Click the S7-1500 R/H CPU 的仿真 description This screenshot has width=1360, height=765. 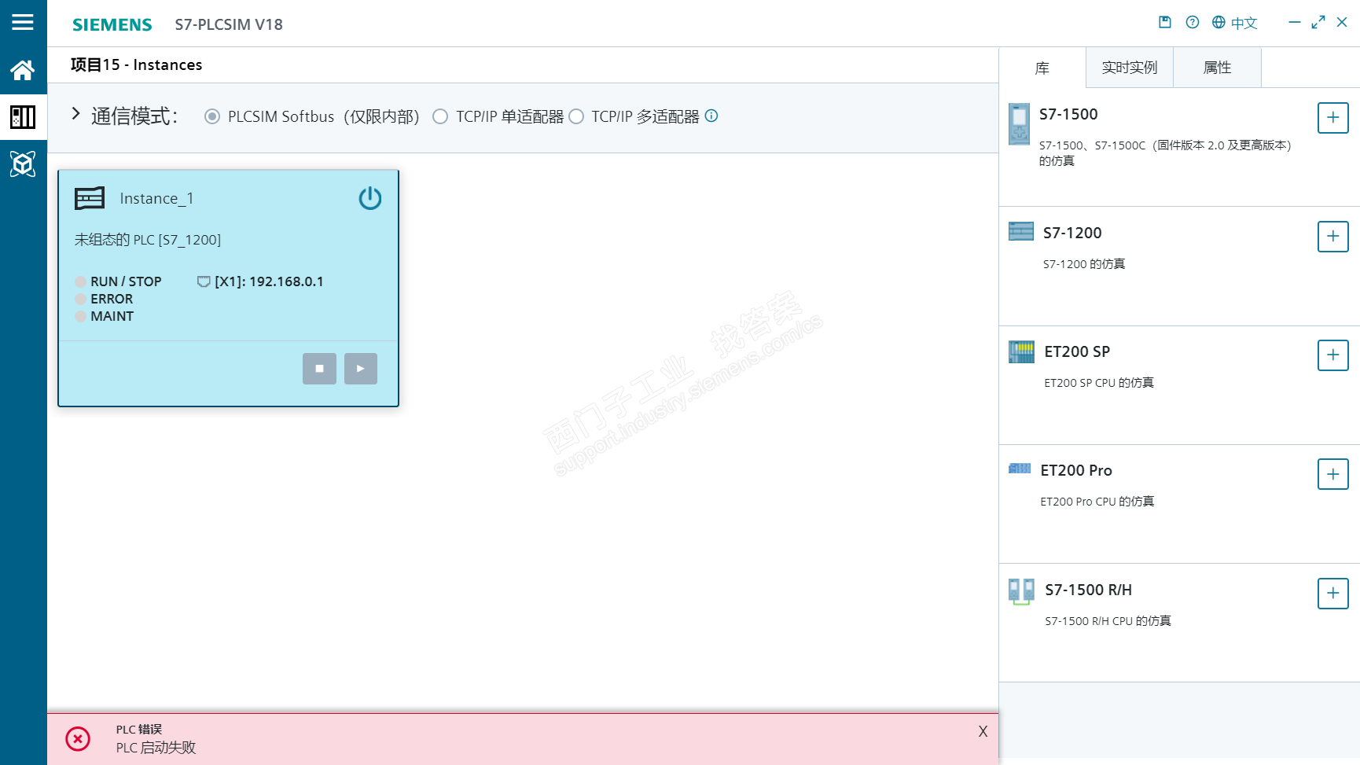[x=1108, y=621]
